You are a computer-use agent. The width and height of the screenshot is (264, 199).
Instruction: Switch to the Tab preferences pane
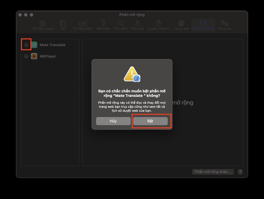coord(63,25)
